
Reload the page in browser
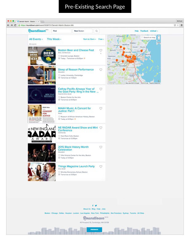15,25
